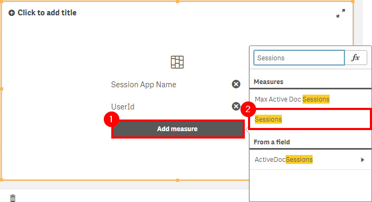Remove the UserId dimension
372x202 pixels.
click(236, 106)
